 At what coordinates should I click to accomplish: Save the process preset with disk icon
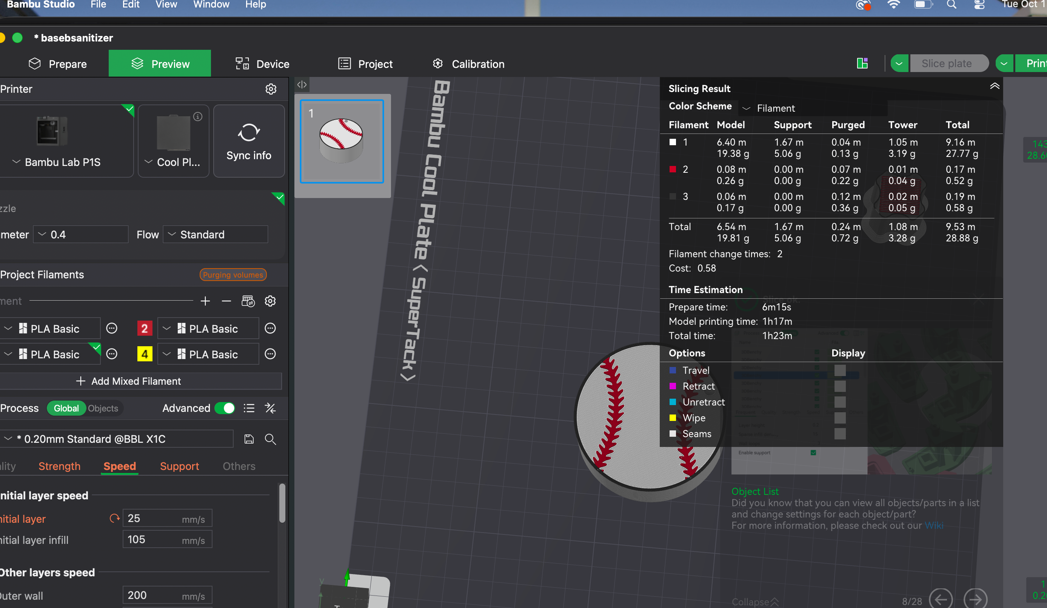point(249,439)
